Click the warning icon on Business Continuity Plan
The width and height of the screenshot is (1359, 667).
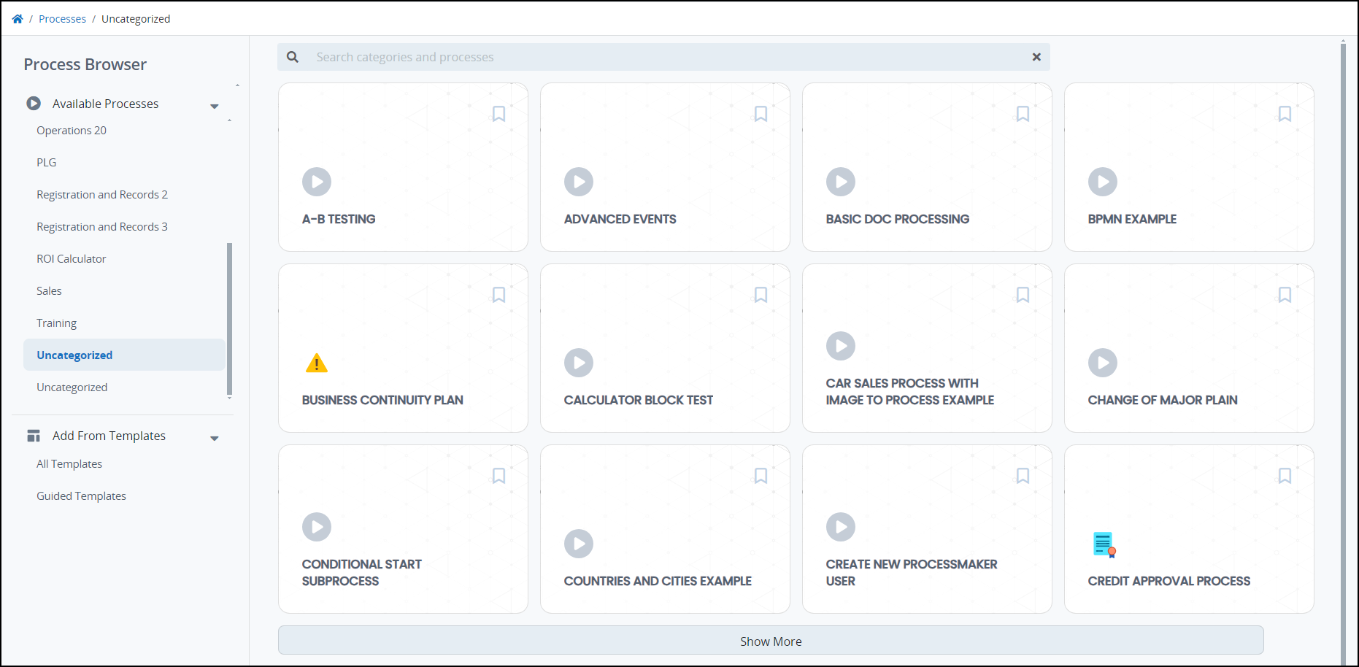pos(317,362)
